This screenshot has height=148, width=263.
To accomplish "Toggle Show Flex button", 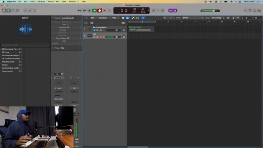I will point(137,18).
